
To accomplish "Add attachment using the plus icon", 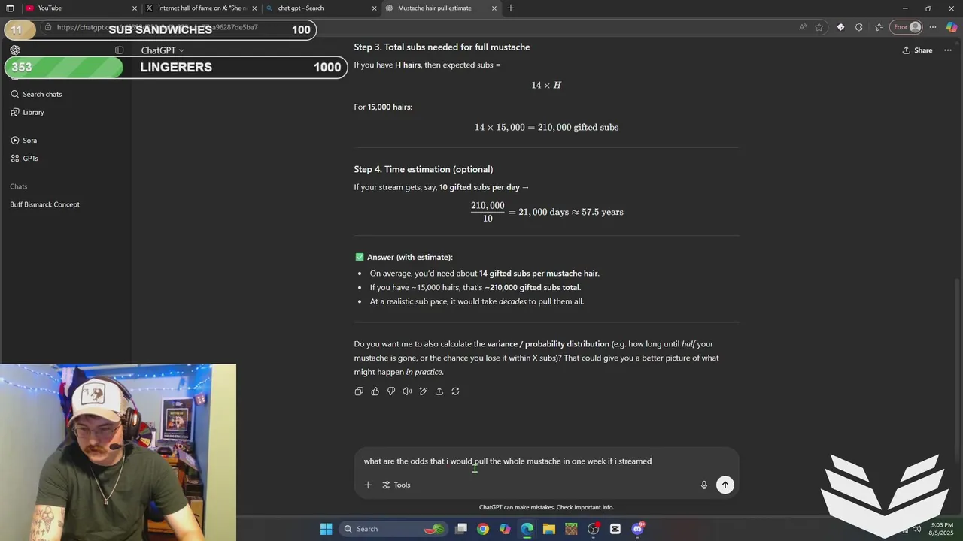I will (368, 485).
